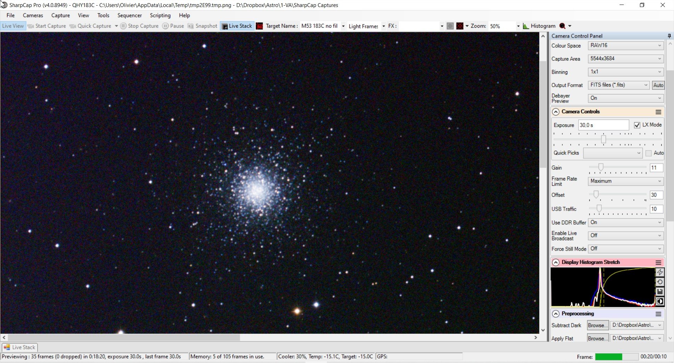Click the red crosshair reticule overlay icon
The width and height of the screenshot is (674, 363).
click(460, 26)
